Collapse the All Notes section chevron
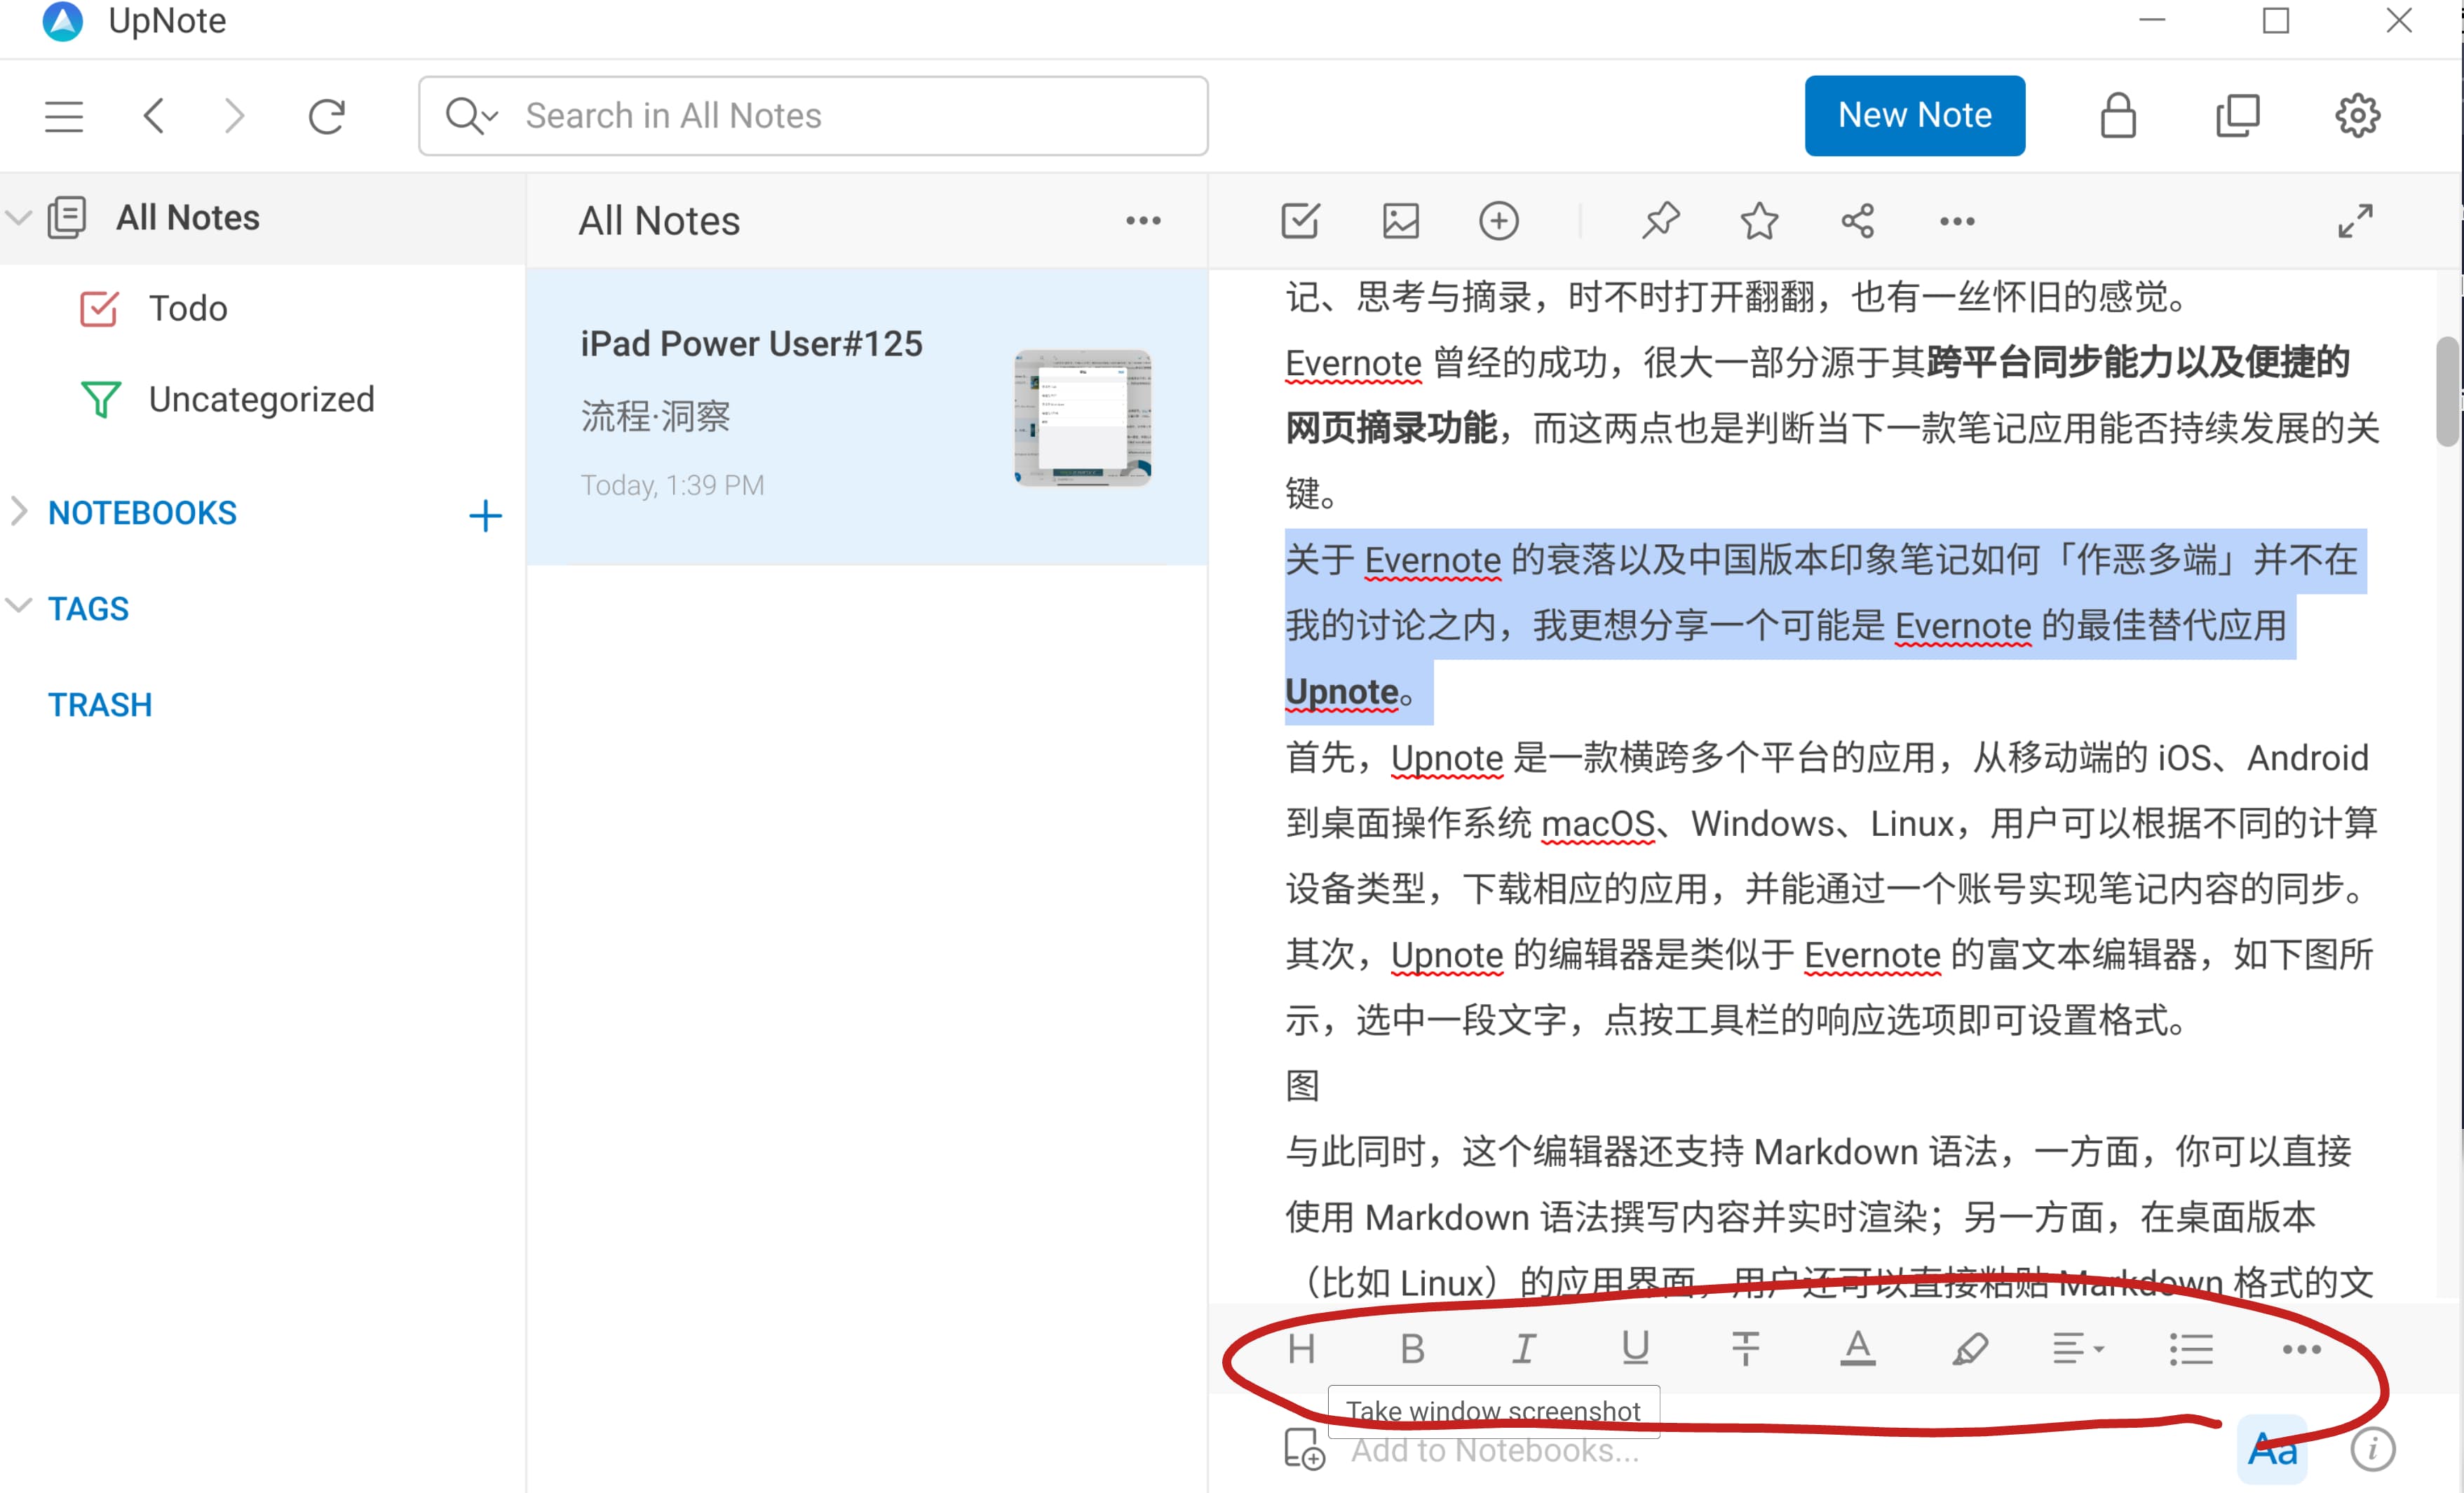 click(x=19, y=217)
